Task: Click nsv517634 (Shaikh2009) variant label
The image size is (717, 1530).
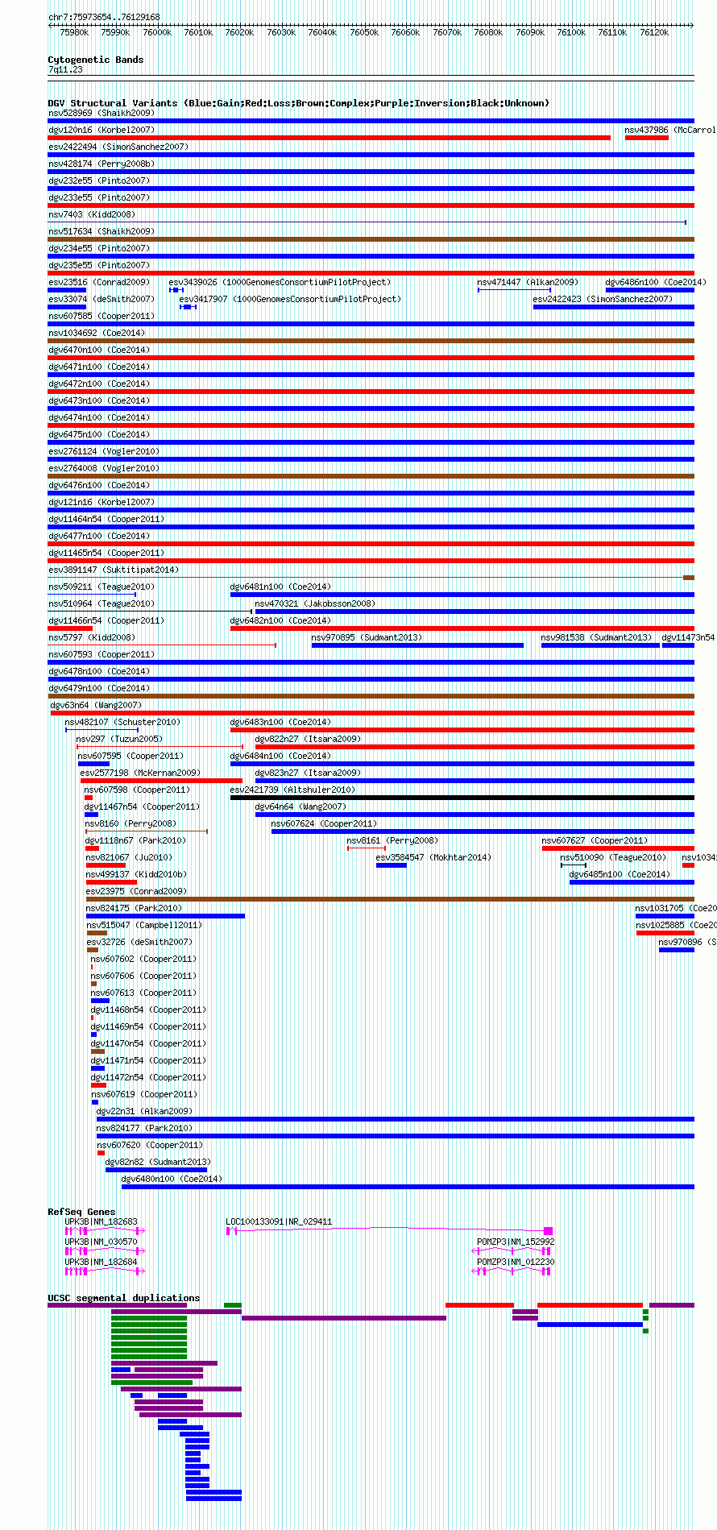Action: pos(101,231)
